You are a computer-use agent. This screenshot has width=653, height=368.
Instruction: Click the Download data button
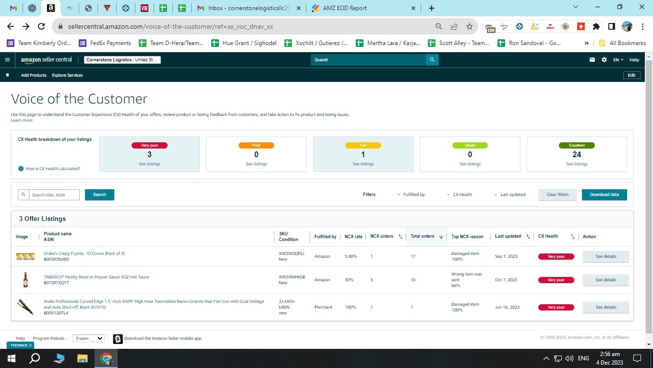(605, 195)
